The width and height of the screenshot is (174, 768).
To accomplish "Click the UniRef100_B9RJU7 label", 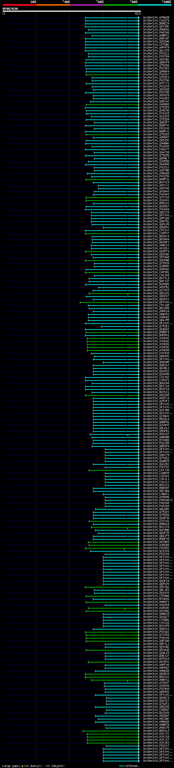I will [156, 656].
